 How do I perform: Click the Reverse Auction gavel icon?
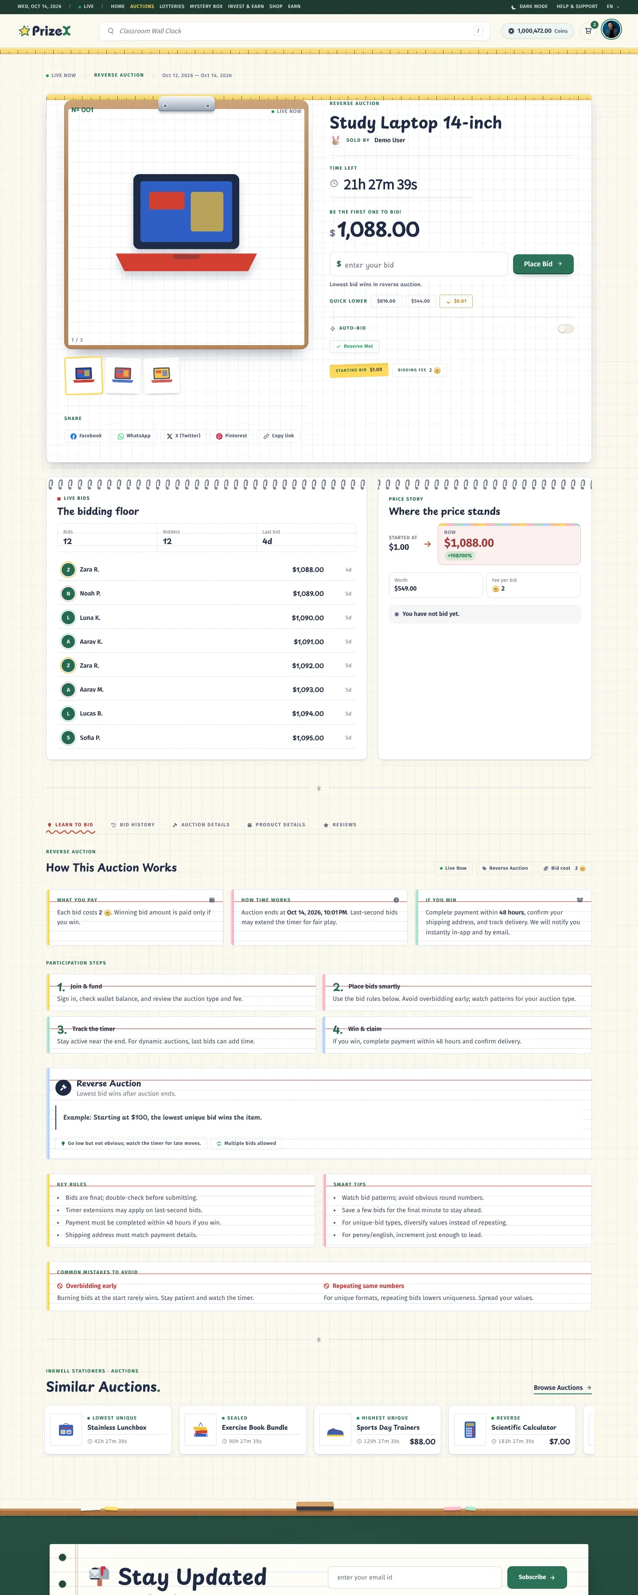(x=63, y=1087)
